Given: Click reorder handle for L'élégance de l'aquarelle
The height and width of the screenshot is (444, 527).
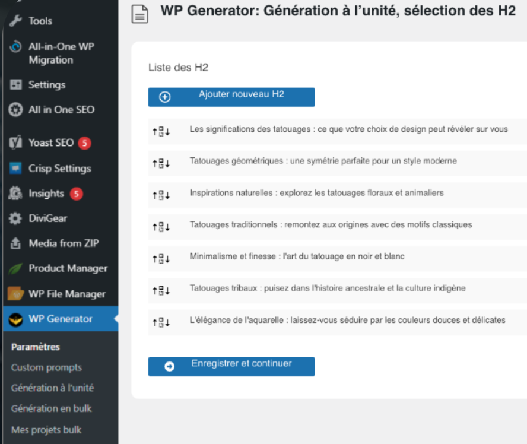Looking at the screenshot, I should (x=161, y=322).
